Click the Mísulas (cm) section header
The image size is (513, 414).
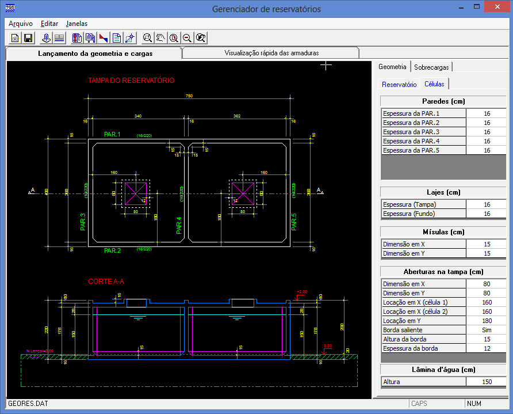click(443, 232)
